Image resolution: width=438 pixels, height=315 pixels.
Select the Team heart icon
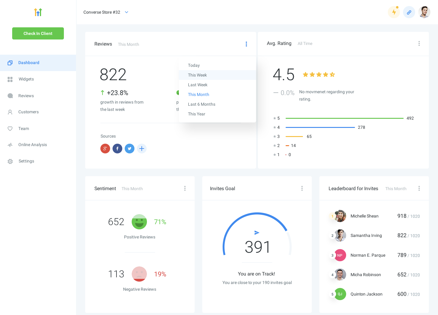click(10, 128)
